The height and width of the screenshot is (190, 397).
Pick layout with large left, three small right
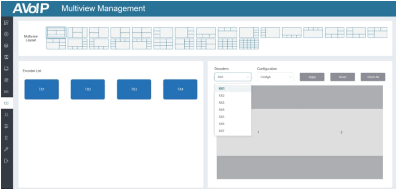[x=185, y=32]
